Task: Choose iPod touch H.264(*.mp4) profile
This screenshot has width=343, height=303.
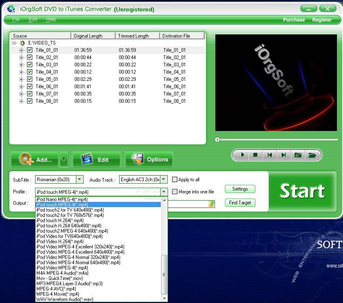Action: tap(98, 220)
